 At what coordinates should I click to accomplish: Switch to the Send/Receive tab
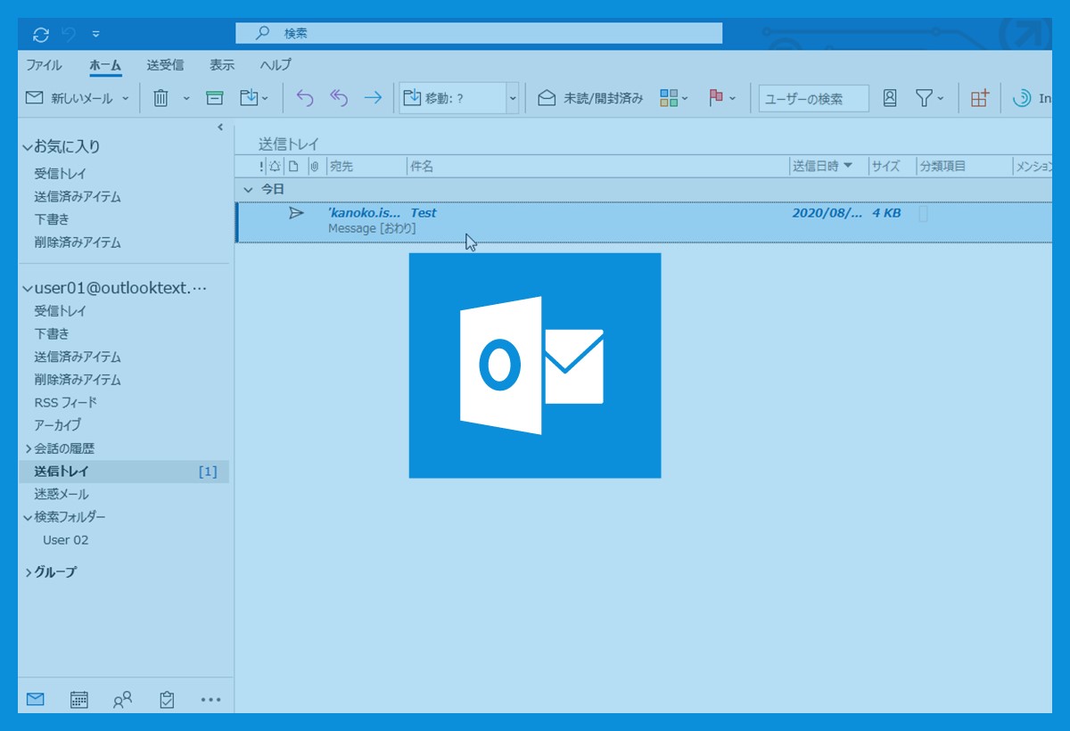coord(165,65)
